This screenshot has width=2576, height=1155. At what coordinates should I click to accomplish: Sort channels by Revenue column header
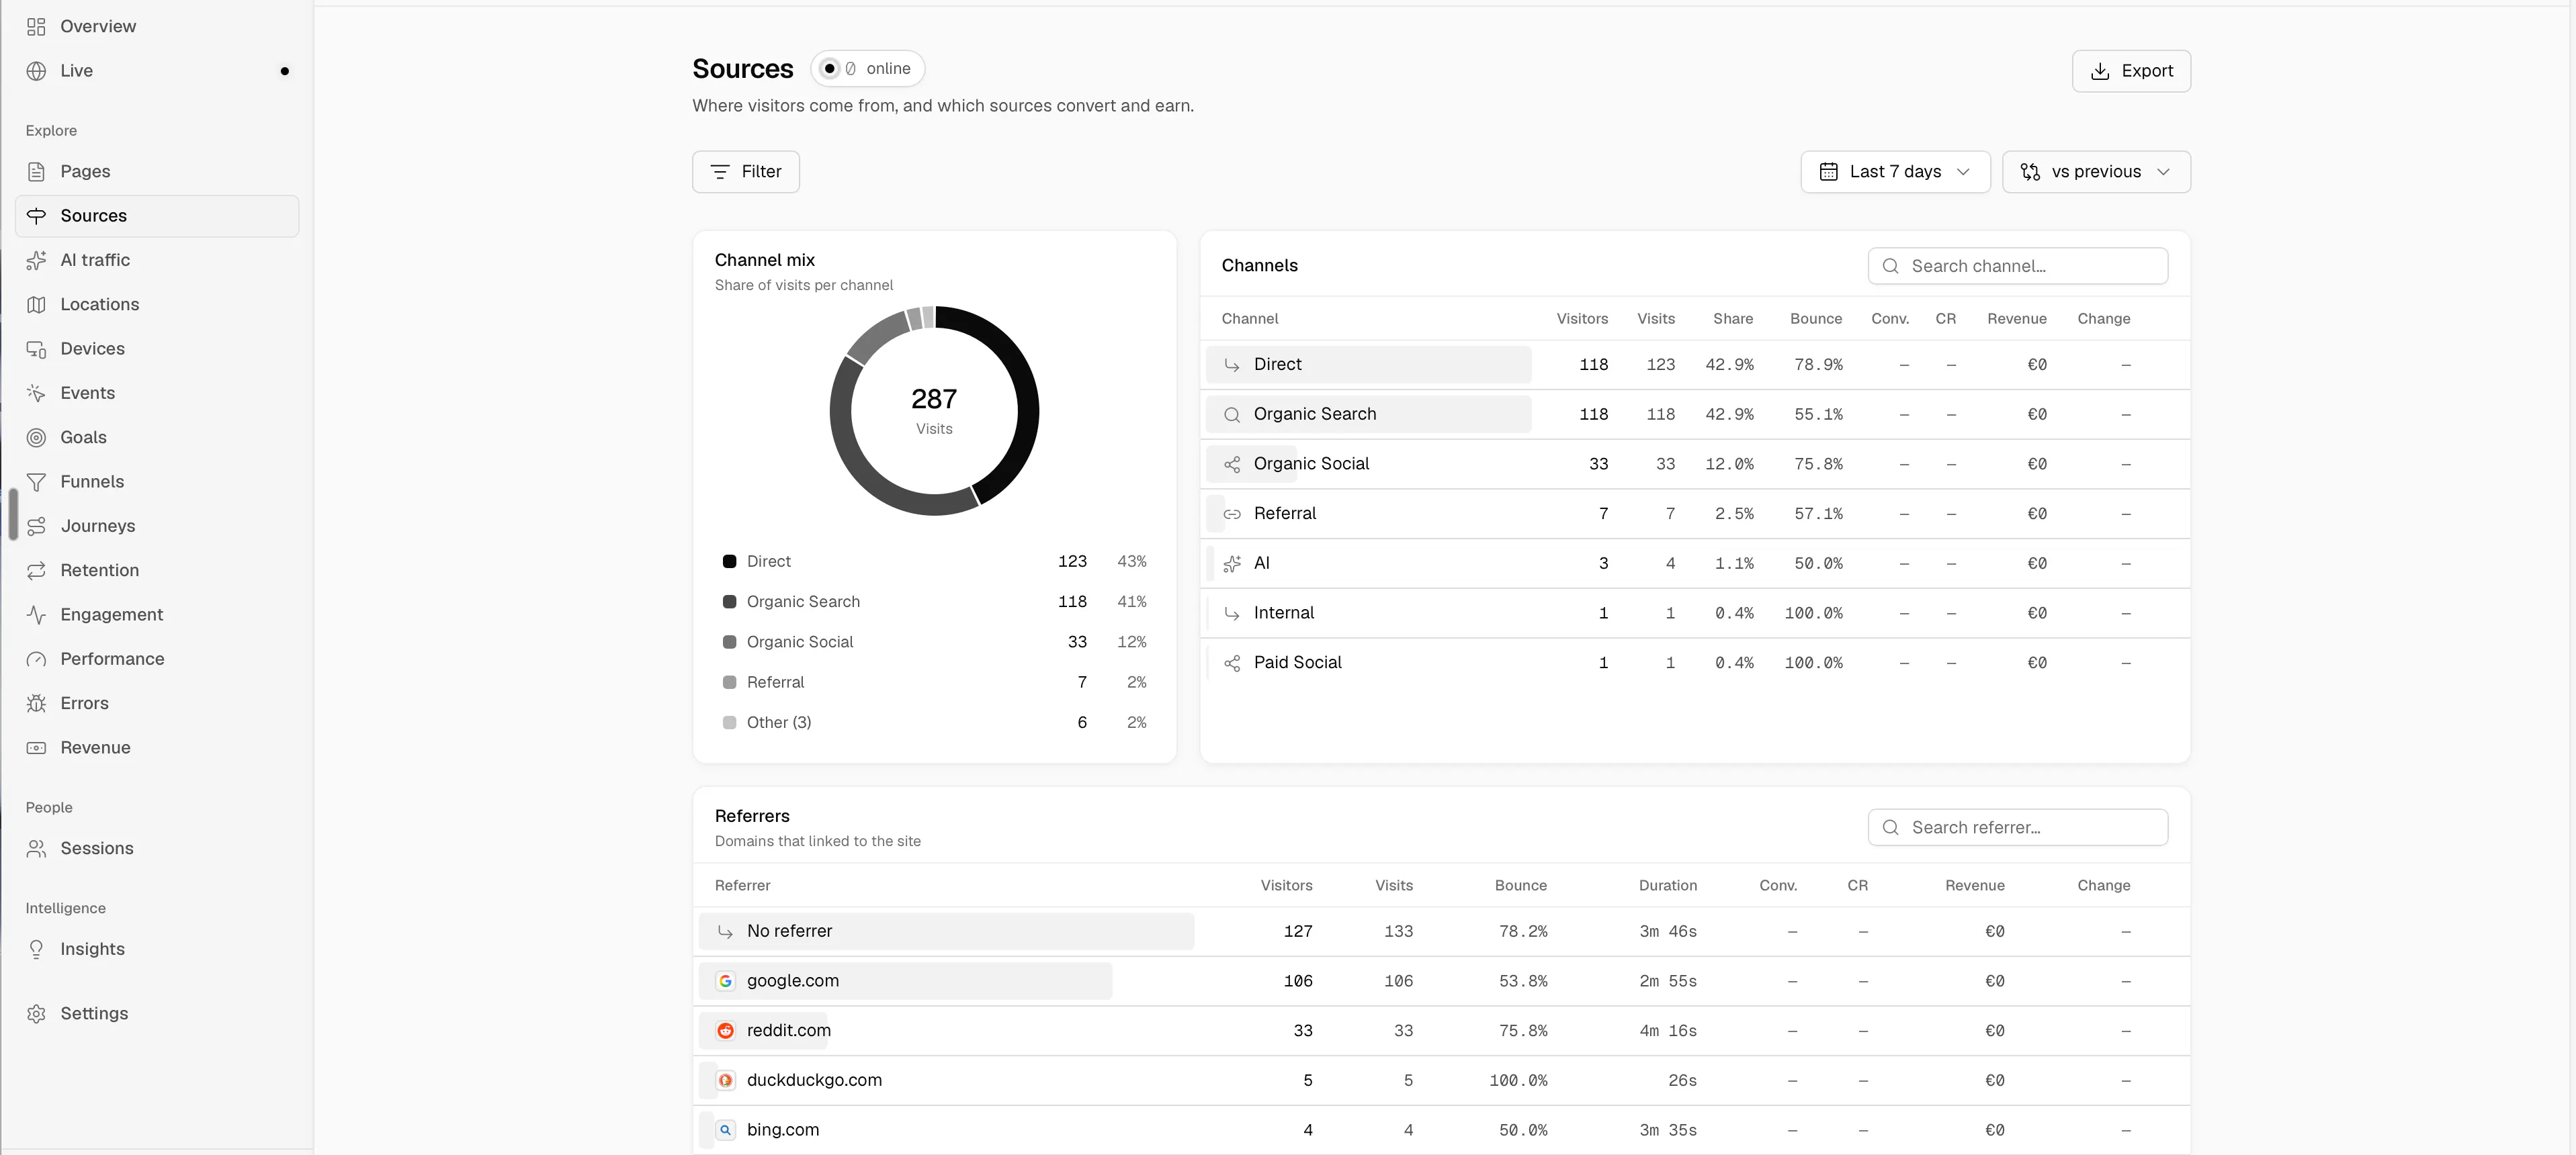tap(2016, 319)
